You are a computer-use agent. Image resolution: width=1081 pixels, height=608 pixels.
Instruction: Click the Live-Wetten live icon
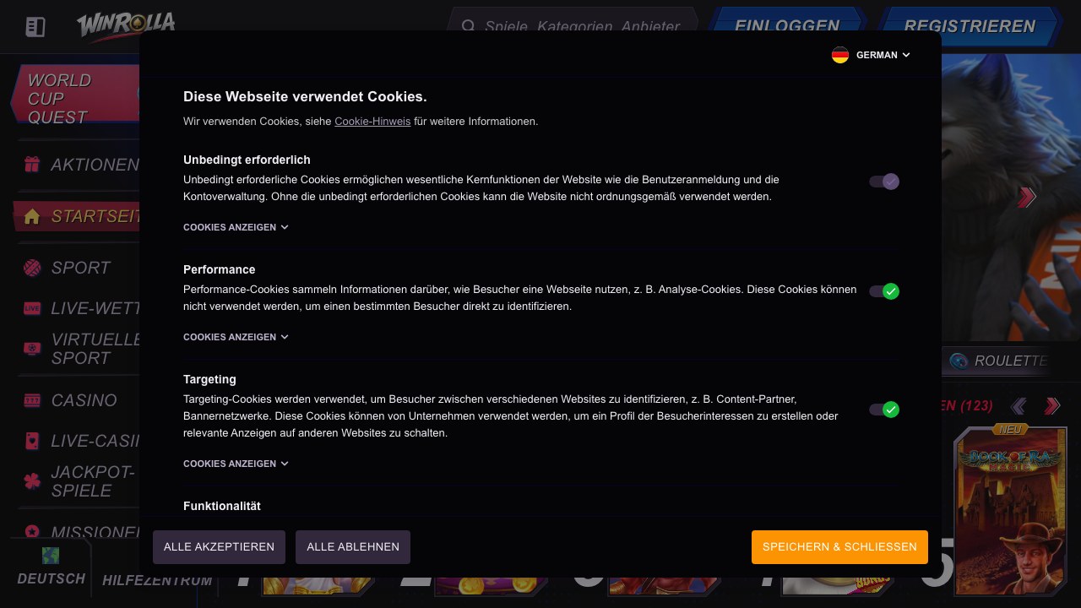32,308
